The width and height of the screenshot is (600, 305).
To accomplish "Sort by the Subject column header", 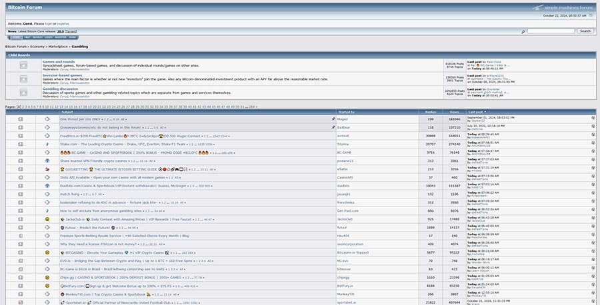I will 67,112.
